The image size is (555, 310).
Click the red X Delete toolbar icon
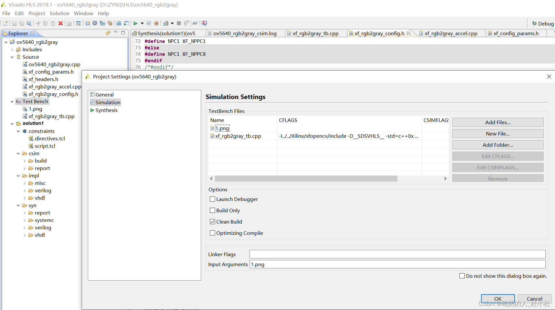coord(60,23)
